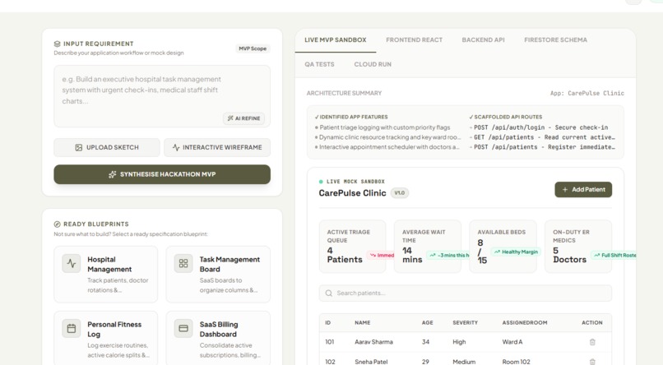Click the Healthy Margin badge
This screenshot has height=365, width=663.
516,252
